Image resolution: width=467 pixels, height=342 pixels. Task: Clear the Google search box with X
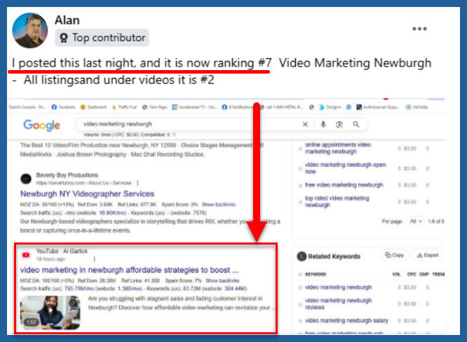click(x=304, y=124)
